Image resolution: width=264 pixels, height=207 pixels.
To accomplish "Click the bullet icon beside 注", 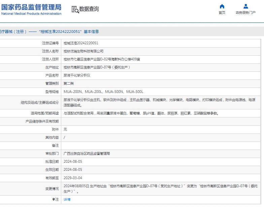I will (x=53, y=199).
